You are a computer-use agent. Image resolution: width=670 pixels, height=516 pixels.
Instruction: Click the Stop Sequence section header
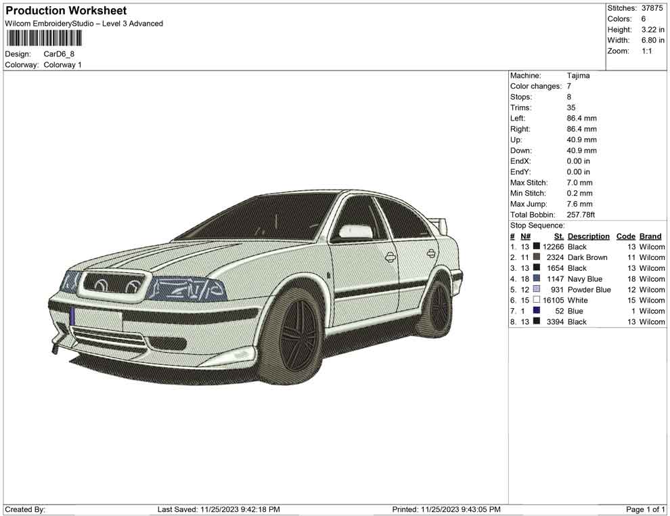[x=537, y=225]
